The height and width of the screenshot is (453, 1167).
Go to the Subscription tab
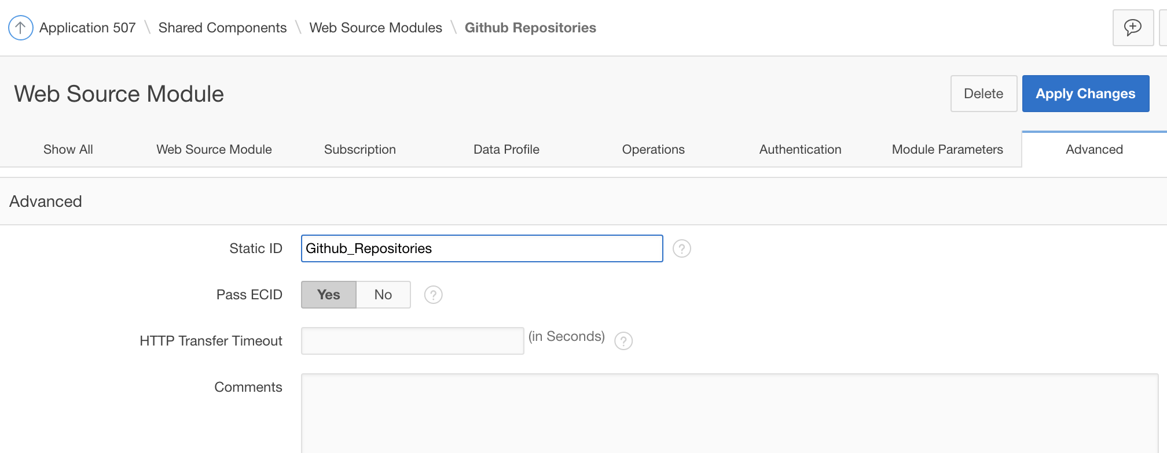tap(359, 150)
